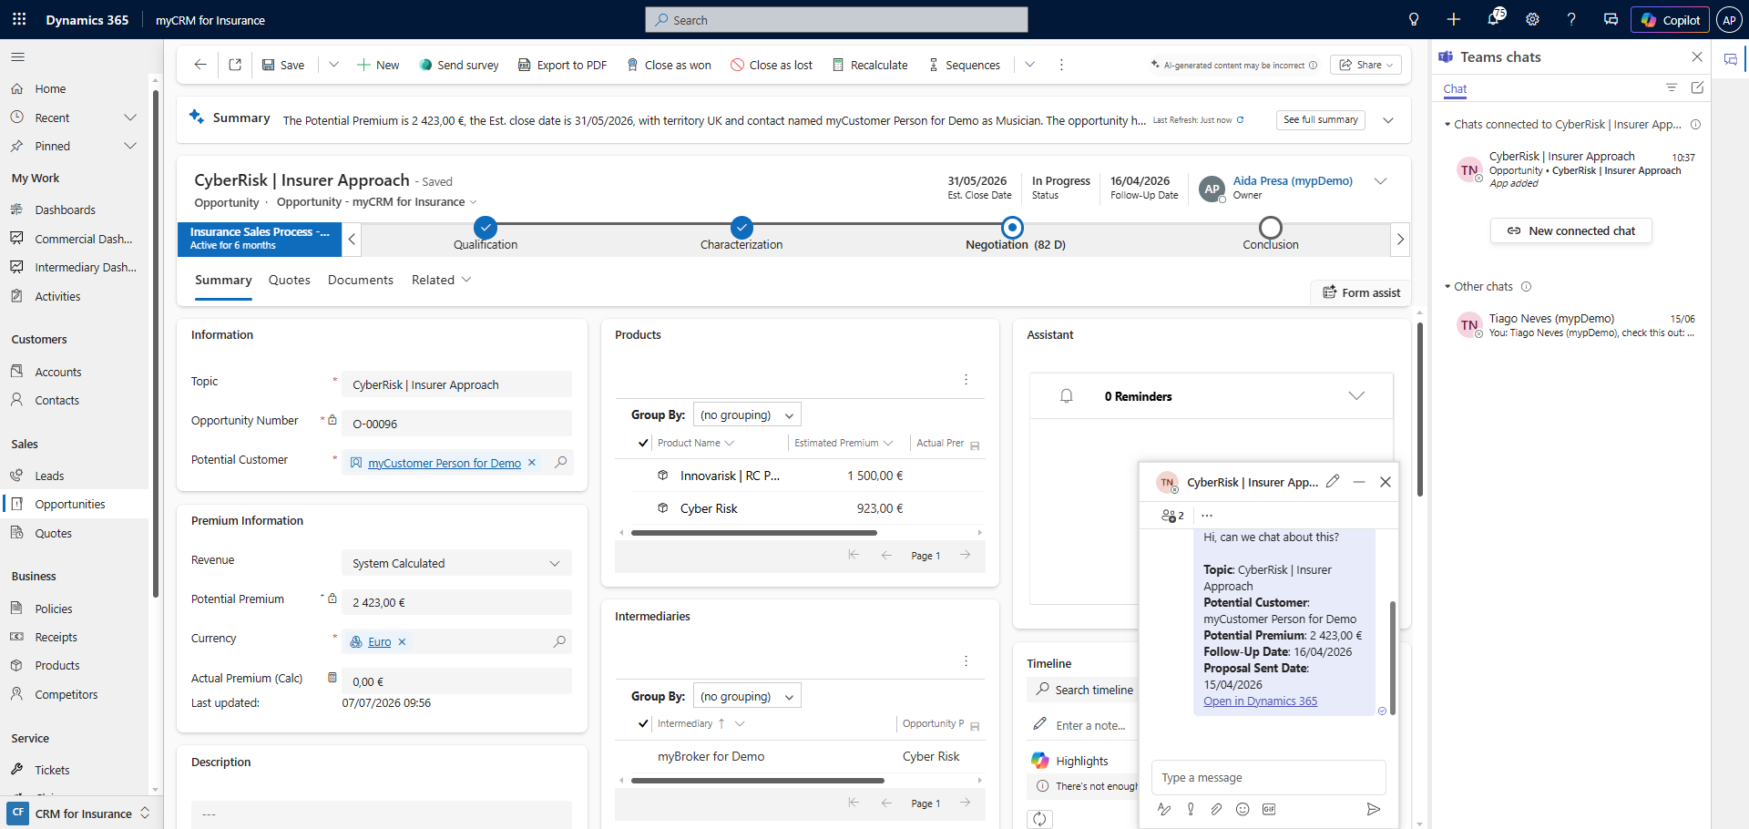
Task: Toggle select-all checkbox in Products grid
Action: 643,443
